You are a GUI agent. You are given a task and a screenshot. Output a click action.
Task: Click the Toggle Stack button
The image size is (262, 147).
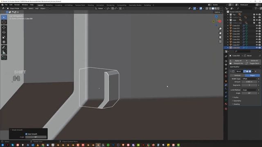[x=253, y=64]
